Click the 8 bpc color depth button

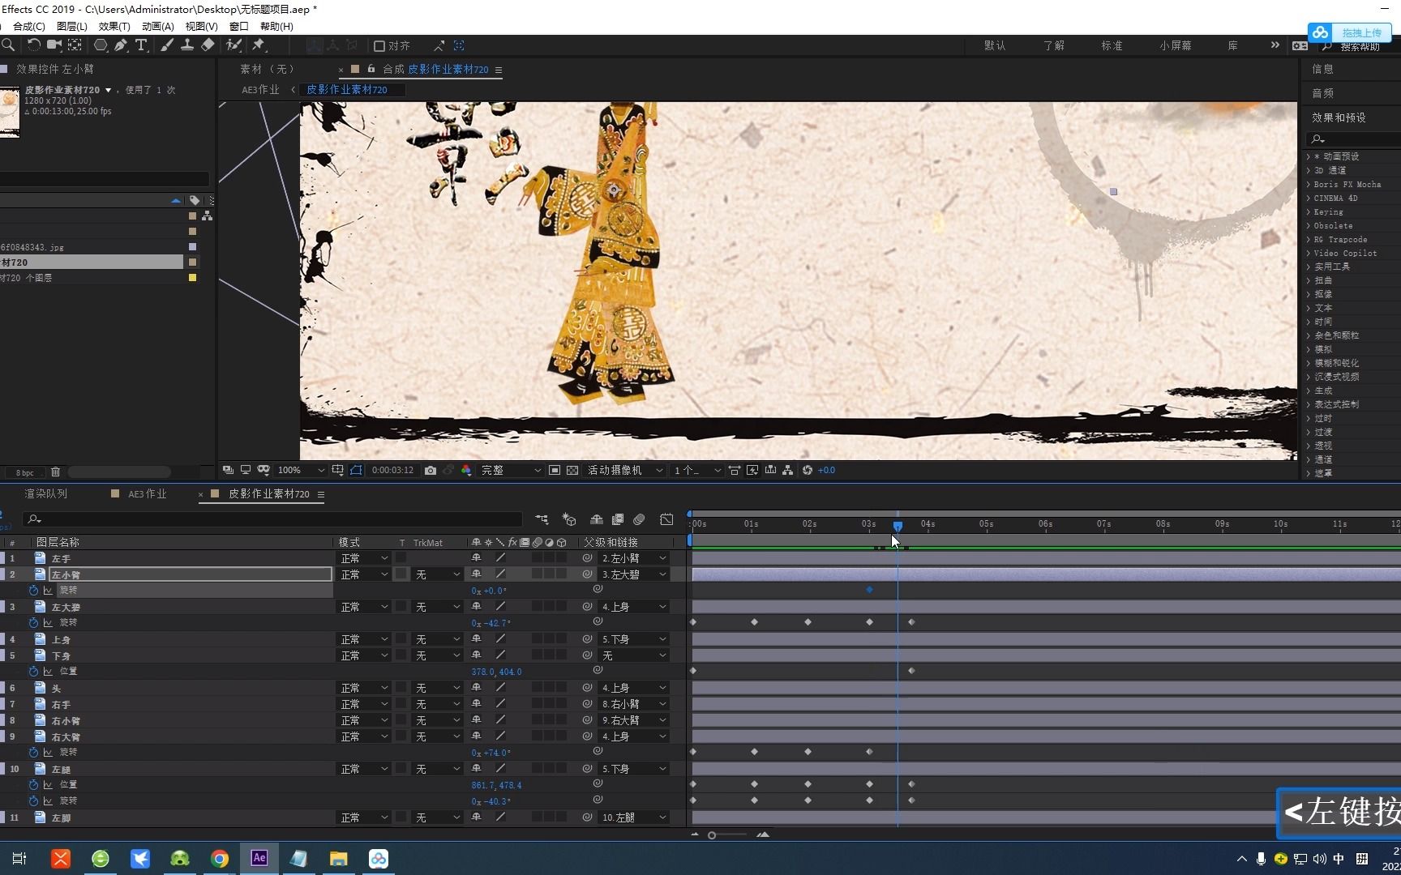[x=25, y=472]
